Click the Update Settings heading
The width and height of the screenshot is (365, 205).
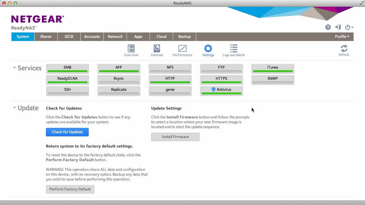[166, 108]
